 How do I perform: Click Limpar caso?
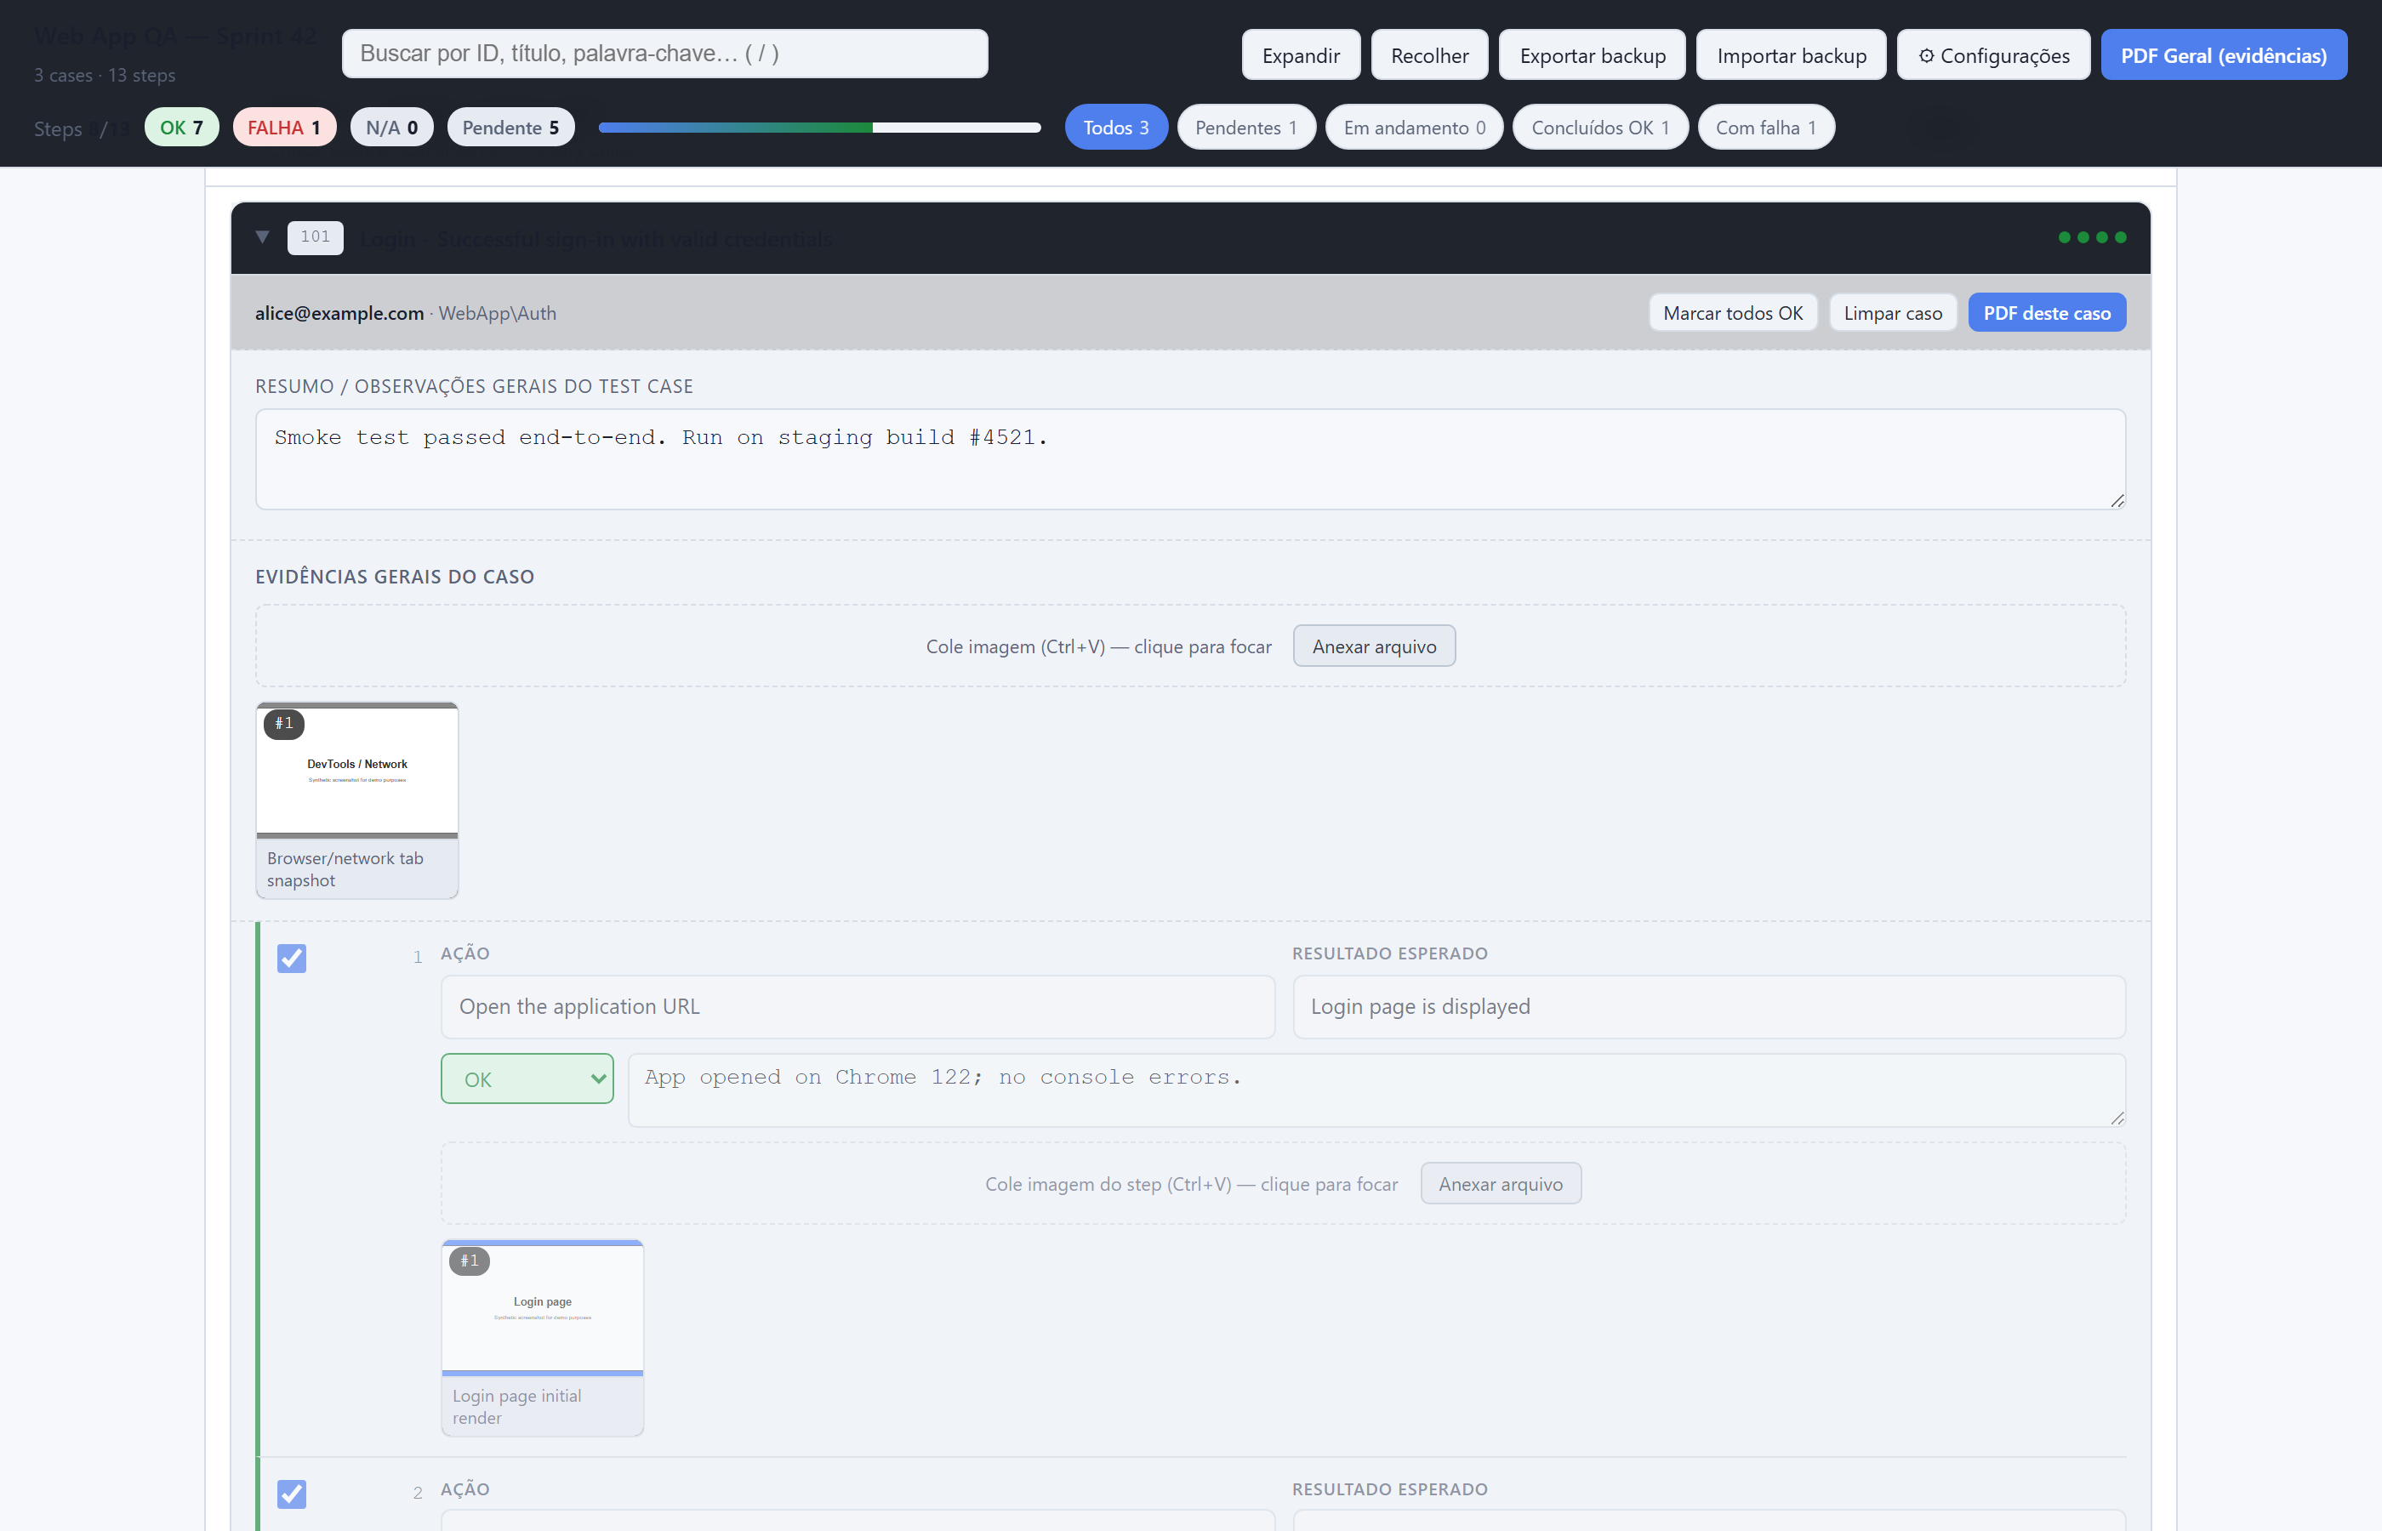pyautogui.click(x=1893, y=313)
